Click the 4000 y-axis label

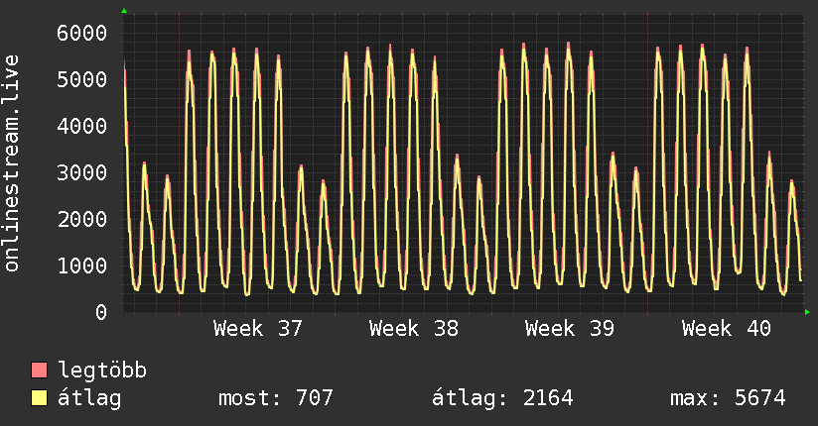click(82, 126)
